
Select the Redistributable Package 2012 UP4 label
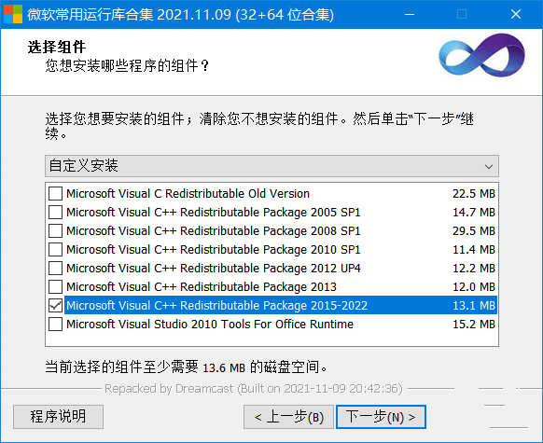click(x=214, y=269)
